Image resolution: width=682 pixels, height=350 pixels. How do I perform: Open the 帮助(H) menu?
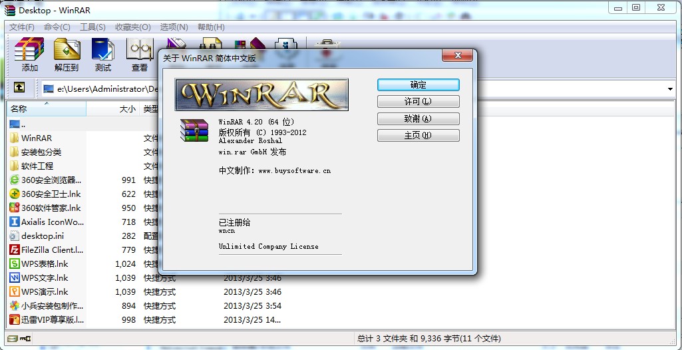(211, 27)
